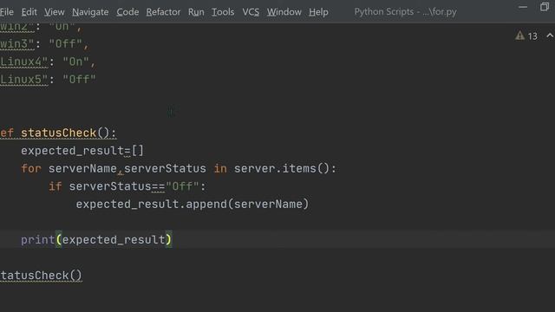This screenshot has height=312, width=555.
Task: Click the "Off" string in the if condition
Action: 183,186
